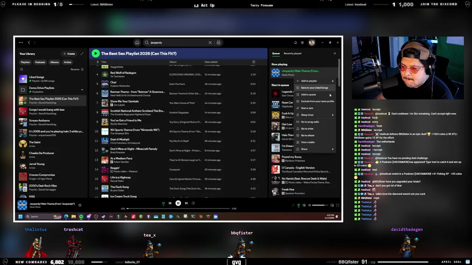Screen dimensions: 472x265
Task: Open the user profile avatar
Action: point(312,43)
